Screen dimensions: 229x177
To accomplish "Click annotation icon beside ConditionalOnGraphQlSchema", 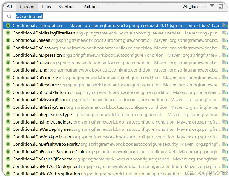I will point(8,159).
